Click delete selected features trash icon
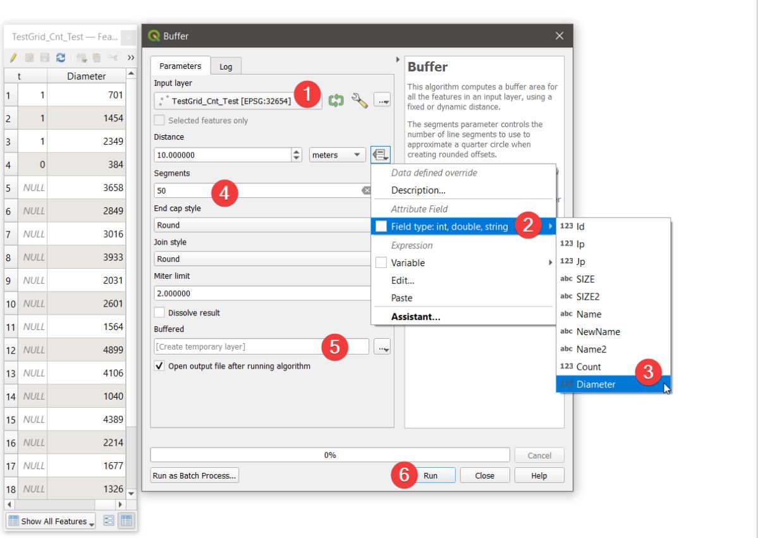758x538 pixels. point(97,58)
